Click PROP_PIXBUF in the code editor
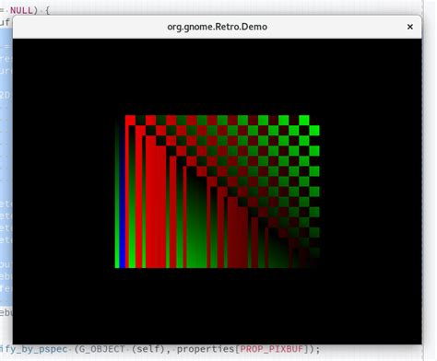Screen dimensions: 437x361 272,349
